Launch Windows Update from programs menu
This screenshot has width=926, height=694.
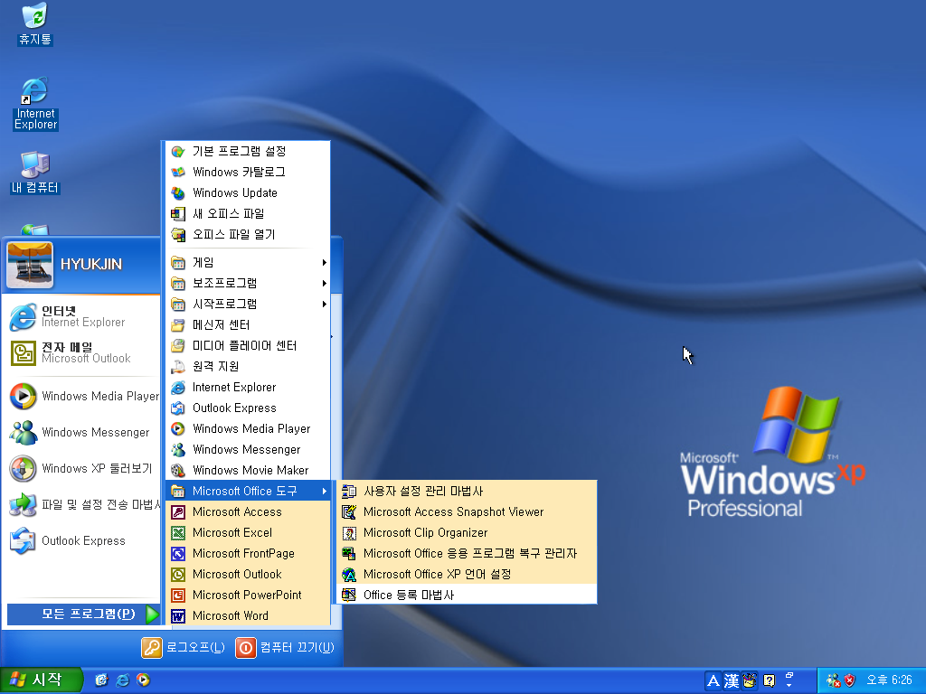[248, 193]
